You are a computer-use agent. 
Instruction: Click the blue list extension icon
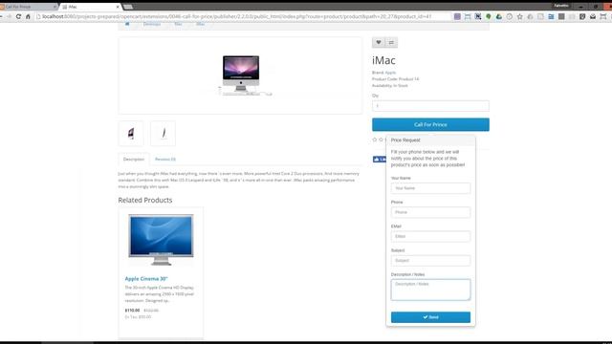(551, 16)
